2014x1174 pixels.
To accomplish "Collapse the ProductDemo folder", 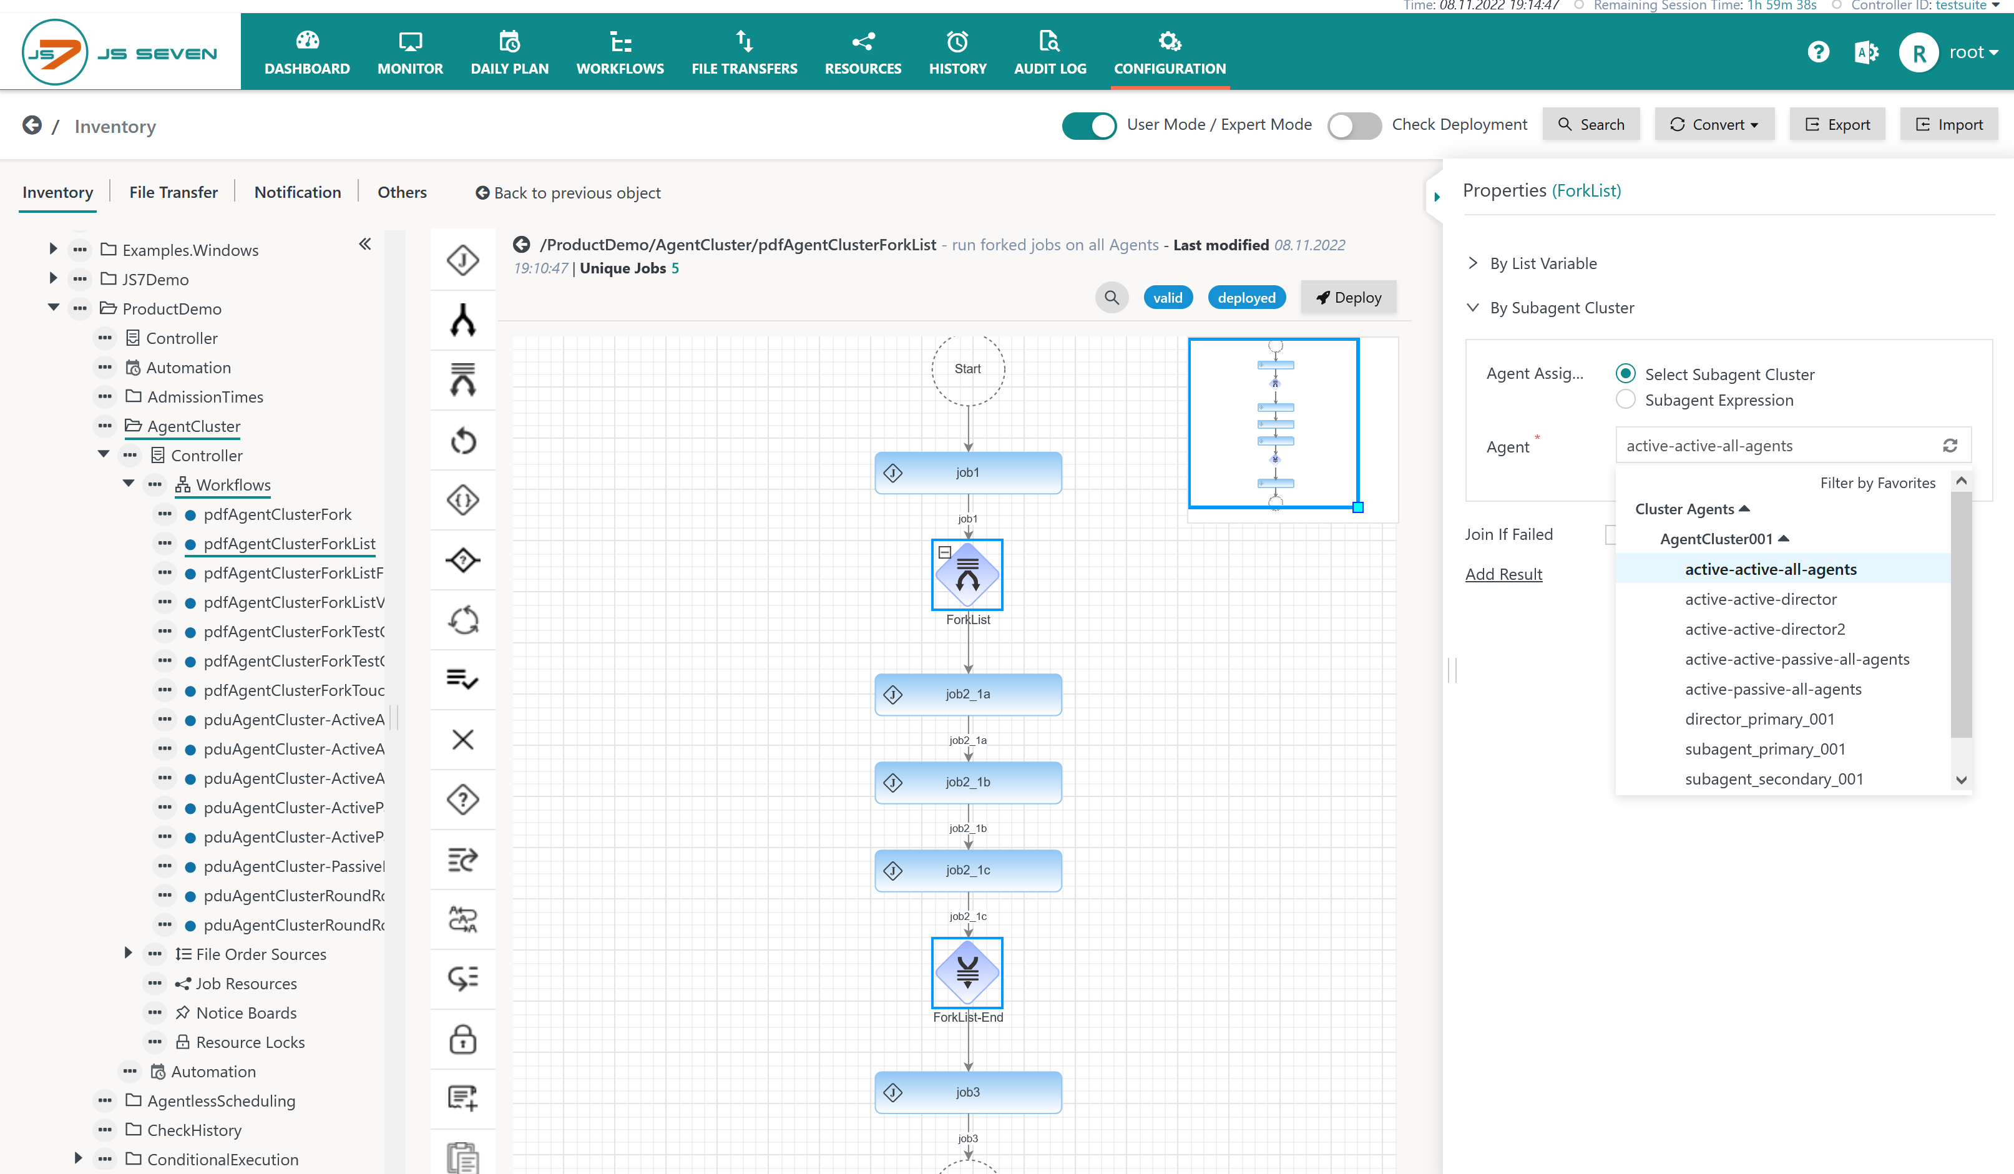I will [53, 308].
